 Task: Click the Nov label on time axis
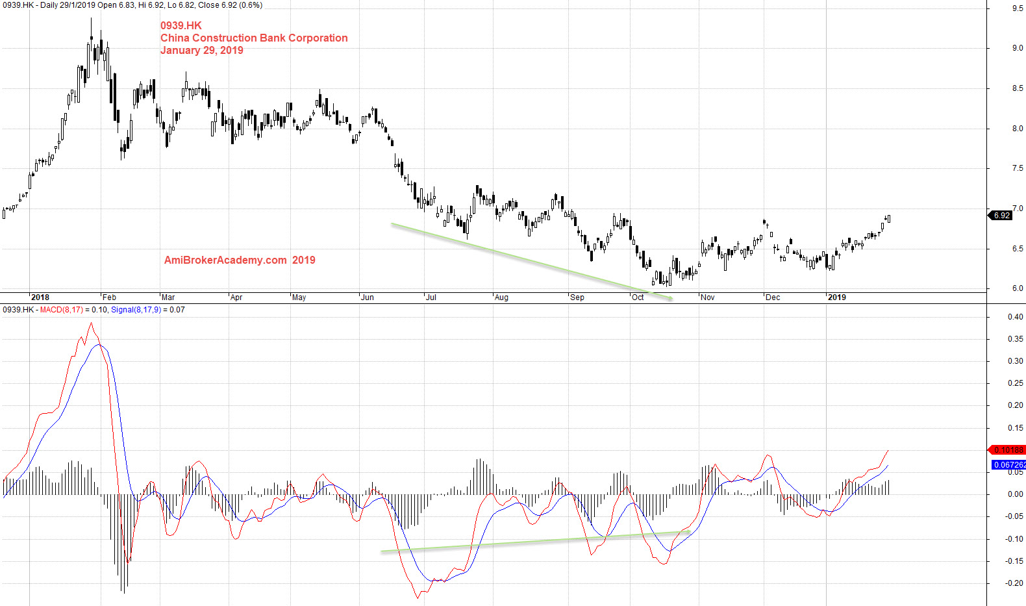click(x=708, y=297)
